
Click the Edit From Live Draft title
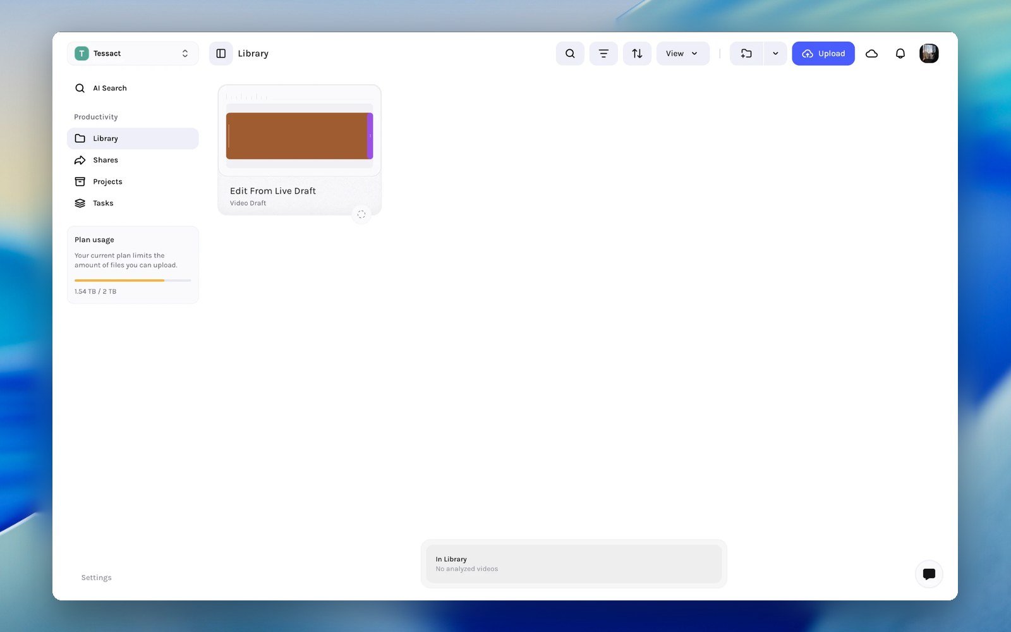273,191
